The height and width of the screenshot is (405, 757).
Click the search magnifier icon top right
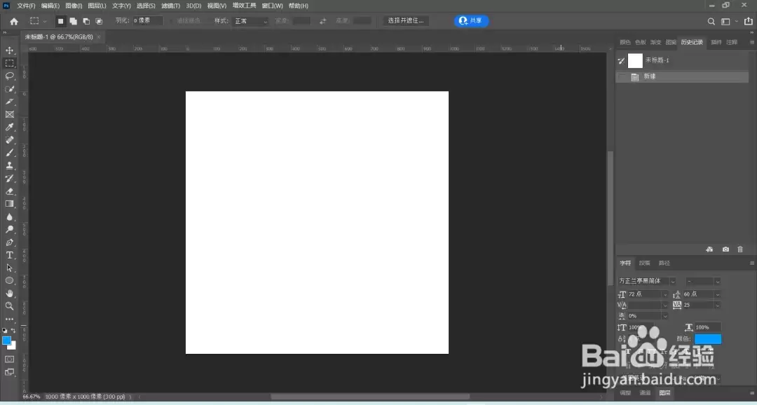click(x=711, y=21)
